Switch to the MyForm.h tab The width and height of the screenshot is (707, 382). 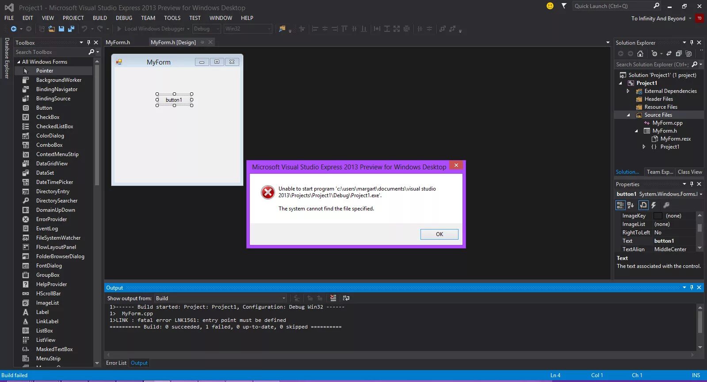point(118,42)
